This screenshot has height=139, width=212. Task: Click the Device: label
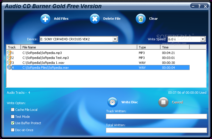[x=32, y=39]
